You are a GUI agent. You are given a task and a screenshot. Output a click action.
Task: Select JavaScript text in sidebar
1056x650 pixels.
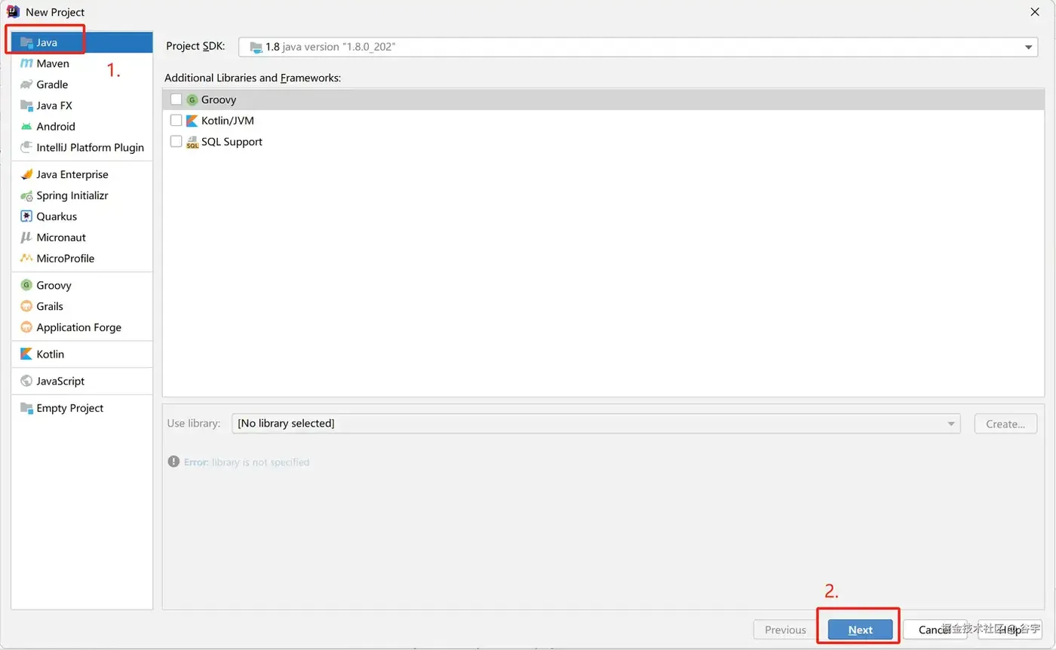pos(60,381)
